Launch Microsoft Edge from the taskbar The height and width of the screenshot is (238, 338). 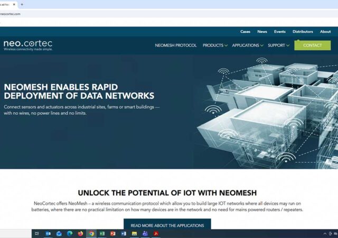coord(69,233)
